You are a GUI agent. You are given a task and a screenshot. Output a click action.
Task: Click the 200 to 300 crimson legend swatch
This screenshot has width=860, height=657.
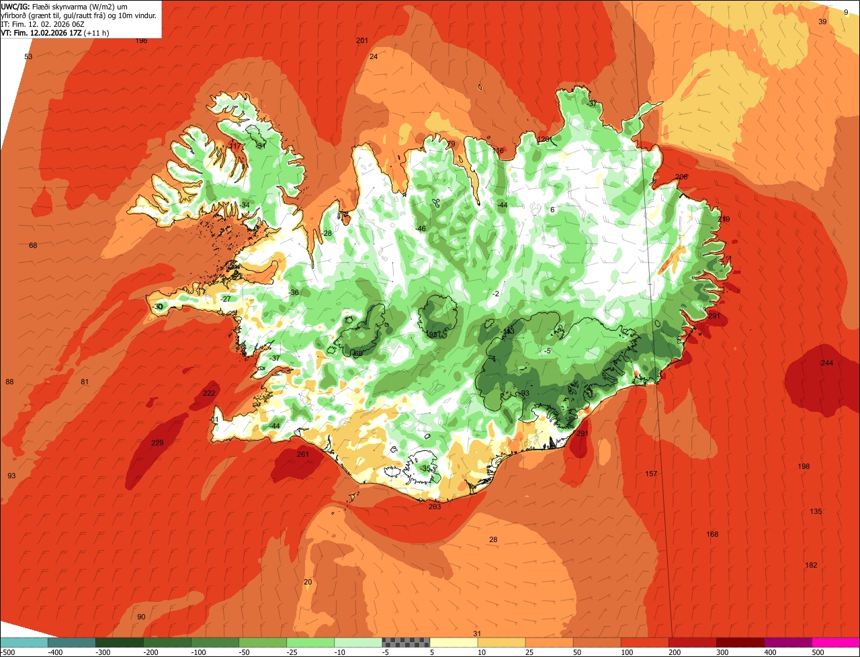[692, 642]
